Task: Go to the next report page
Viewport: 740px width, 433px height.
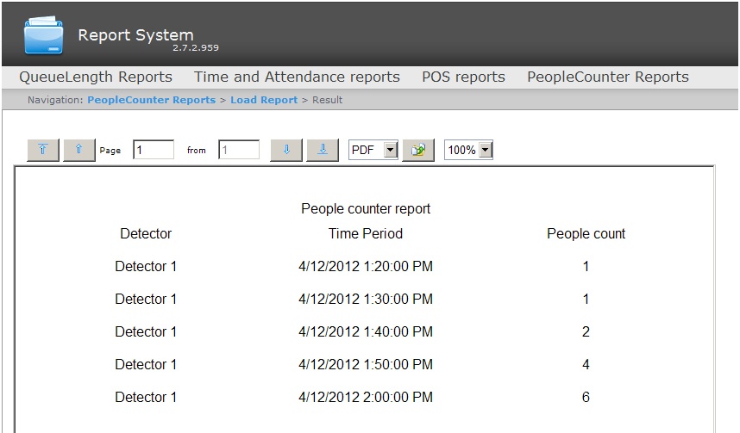Action: click(x=286, y=150)
